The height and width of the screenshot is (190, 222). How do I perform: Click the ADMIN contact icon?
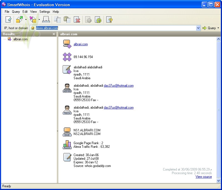(x=67, y=88)
